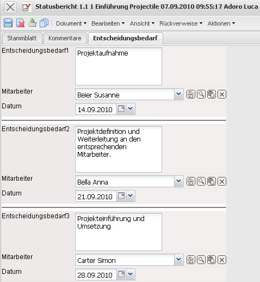Image resolution: width=260 pixels, height=282 pixels.
Task: Open the Dokument menu
Action: click(71, 23)
